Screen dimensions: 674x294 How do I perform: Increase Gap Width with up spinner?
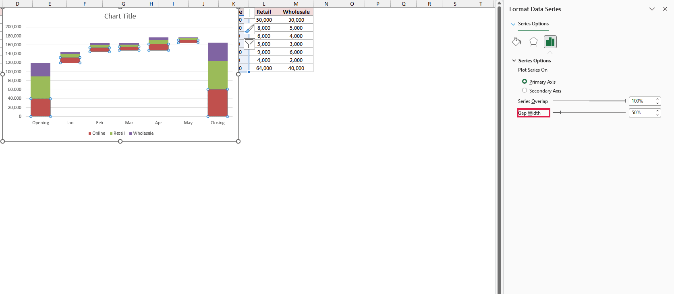click(658, 111)
